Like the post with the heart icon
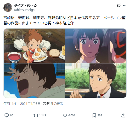 pyautogui.click(x=65, y=115)
